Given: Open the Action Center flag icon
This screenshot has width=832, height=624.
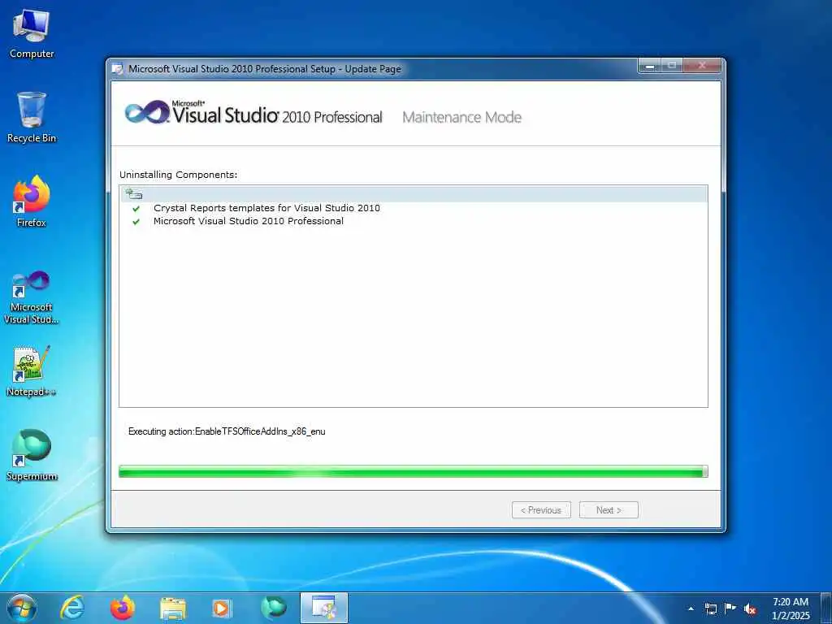Looking at the screenshot, I should click(730, 608).
